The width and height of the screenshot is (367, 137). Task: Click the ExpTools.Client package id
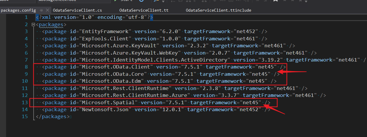[x=105, y=39]
